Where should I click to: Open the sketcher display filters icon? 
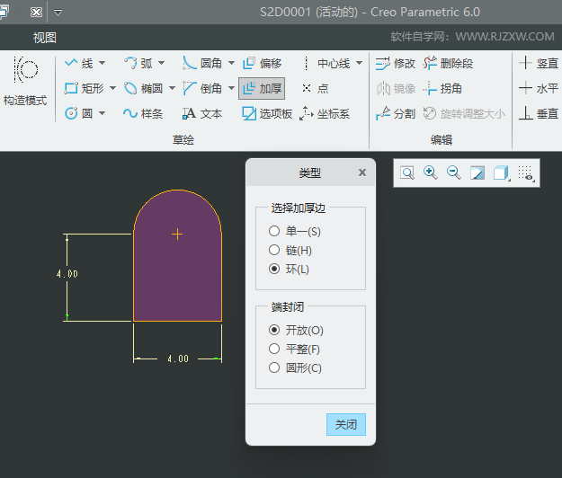tap(526, 173)
